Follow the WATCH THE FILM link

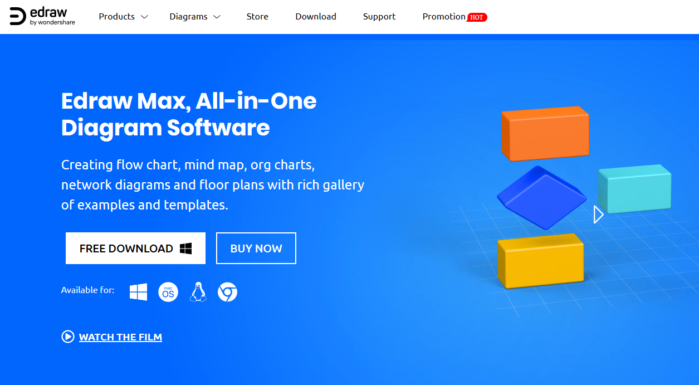(120, 337)
